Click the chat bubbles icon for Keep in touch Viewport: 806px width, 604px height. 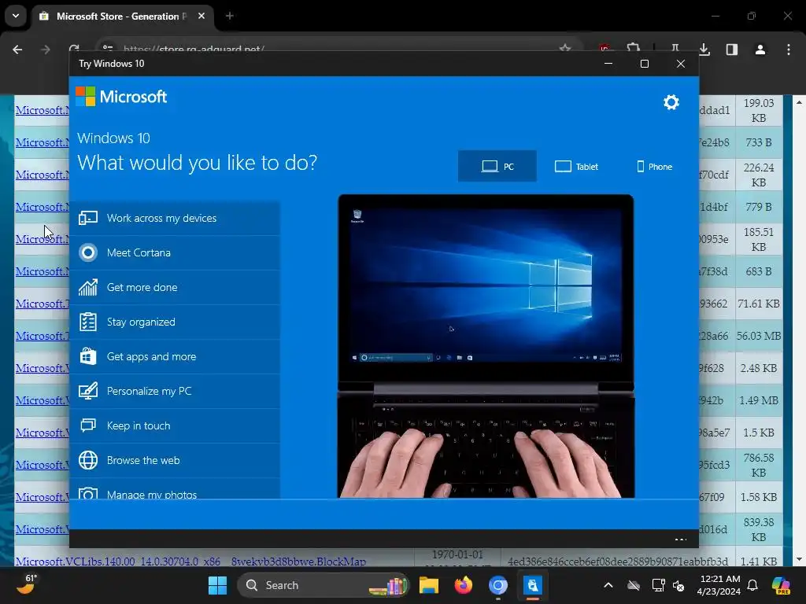click(88, 425)
